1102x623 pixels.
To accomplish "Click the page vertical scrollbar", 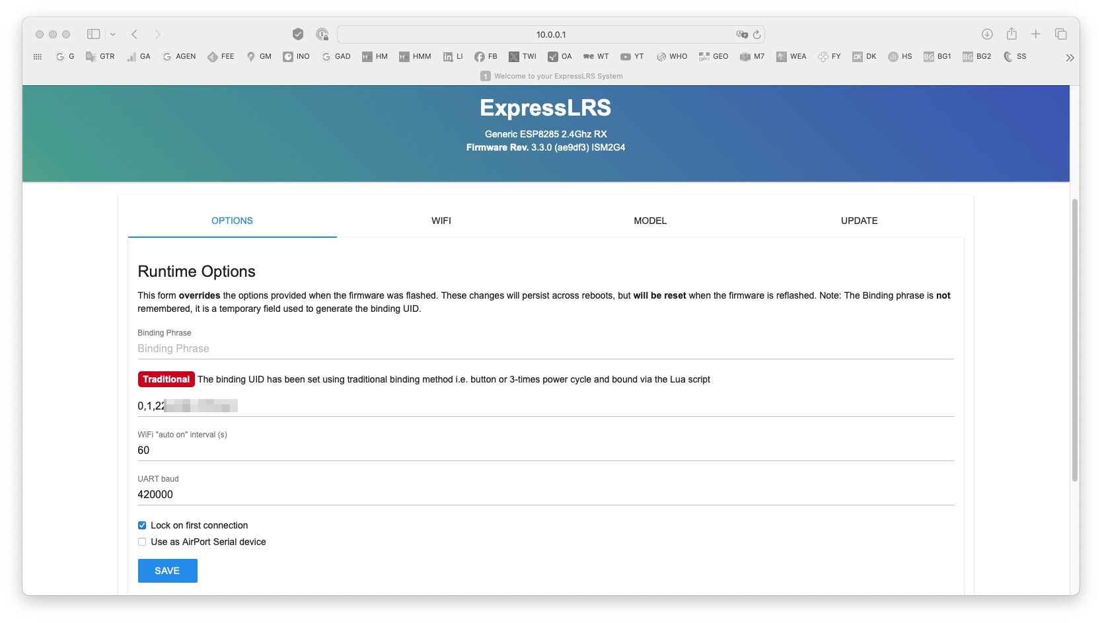I will click(x=1074, y=340).
